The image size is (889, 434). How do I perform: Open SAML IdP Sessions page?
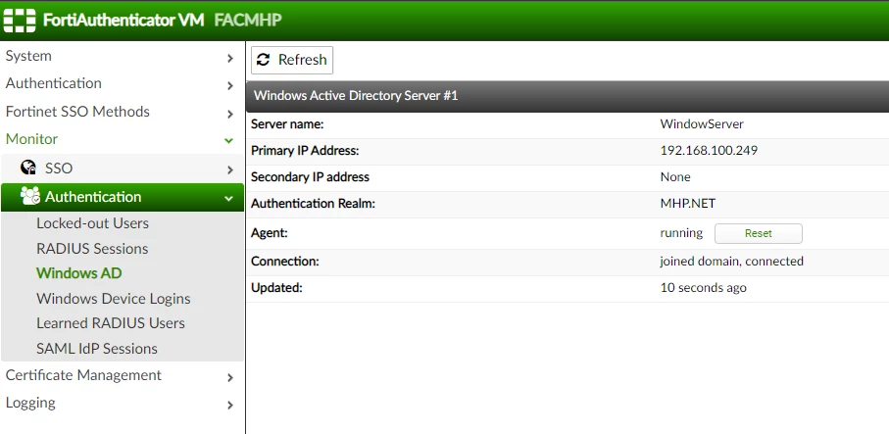(97, 349)
